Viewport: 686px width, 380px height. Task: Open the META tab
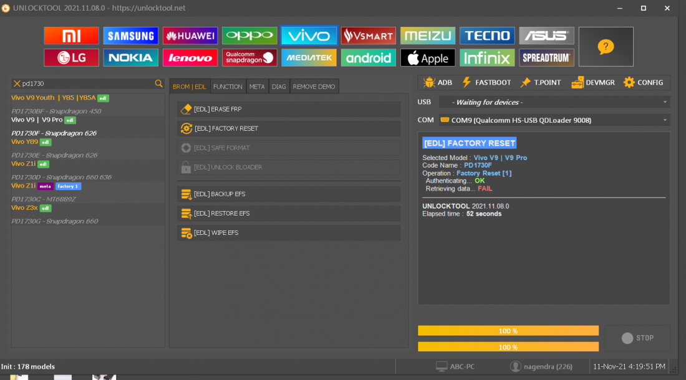pos(257,87)
